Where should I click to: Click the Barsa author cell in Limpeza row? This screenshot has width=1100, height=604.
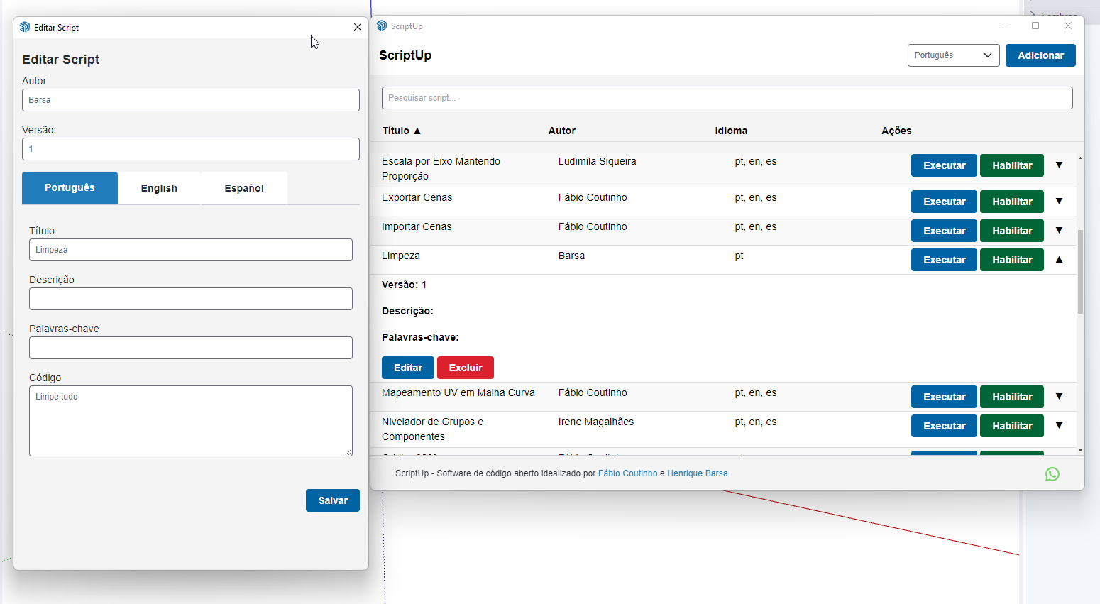pos(571,256)
